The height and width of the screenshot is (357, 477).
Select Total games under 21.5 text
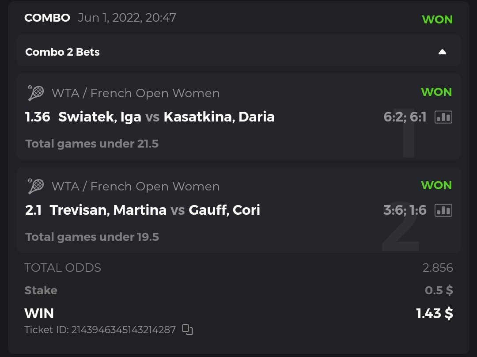pos(92,144)
